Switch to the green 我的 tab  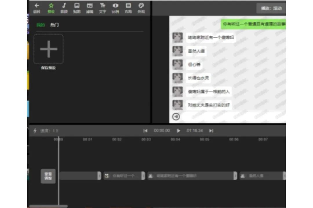point(41,25)
